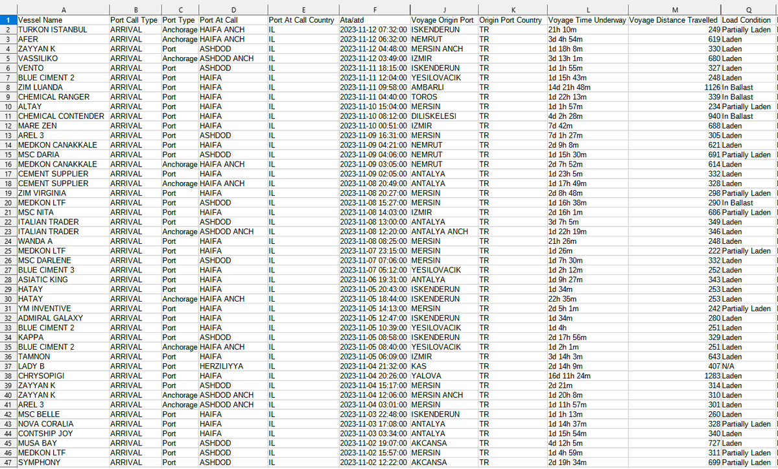Click the N/A load condition cell

749,367
